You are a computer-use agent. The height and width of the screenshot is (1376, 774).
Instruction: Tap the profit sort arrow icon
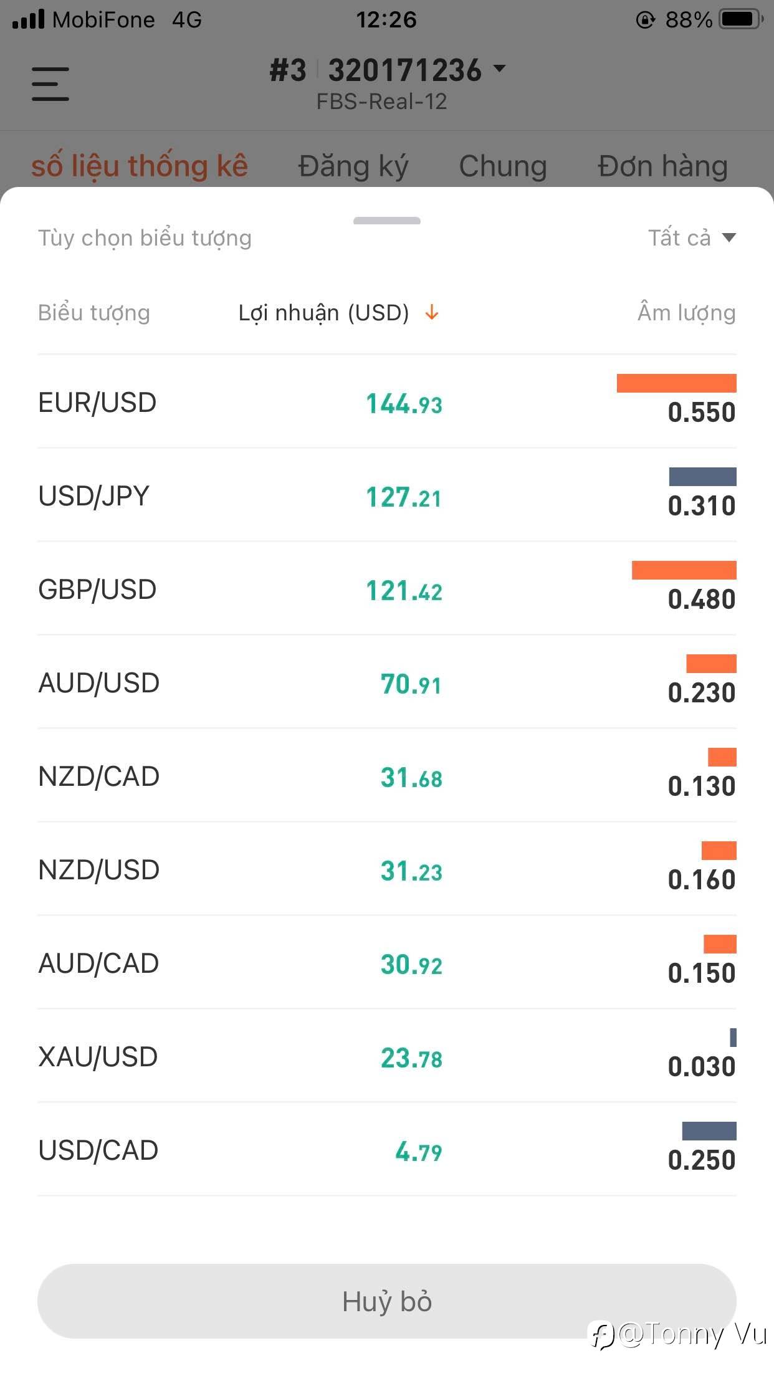[x=432, y=313]
